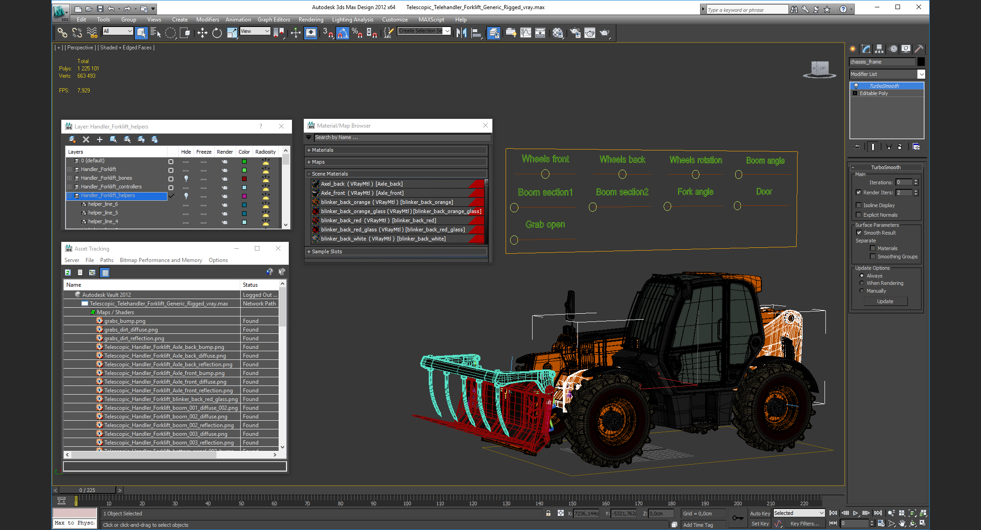Open the Render Setup teapot icon
Screen dimensions: 981x530
[x=575, y=32]
